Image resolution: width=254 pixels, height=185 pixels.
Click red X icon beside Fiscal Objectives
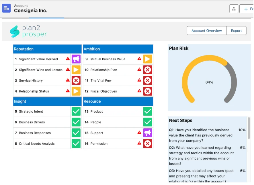coord(147,91)
